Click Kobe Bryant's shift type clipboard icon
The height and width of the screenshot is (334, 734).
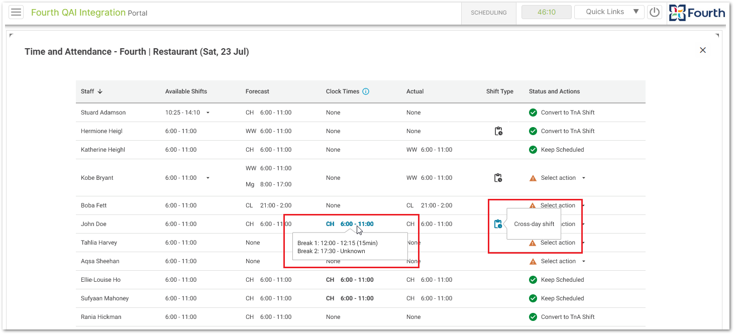[x=498, y=178]
